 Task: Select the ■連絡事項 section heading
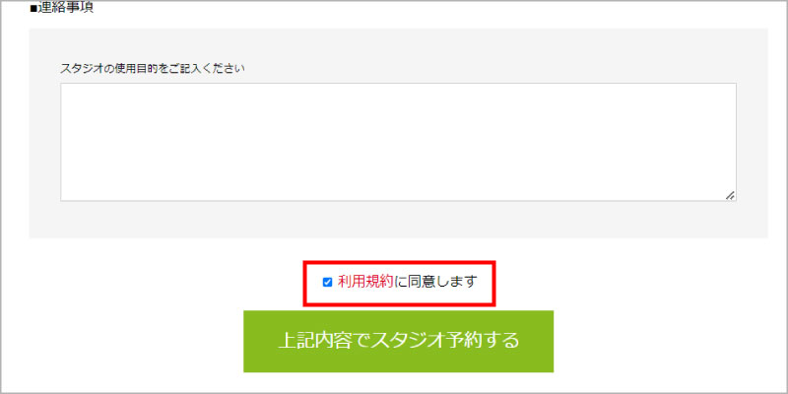point(62,9)
